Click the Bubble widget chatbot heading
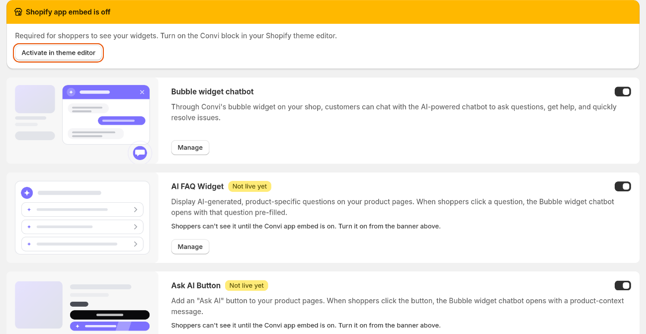 click(x=212, y=91)
